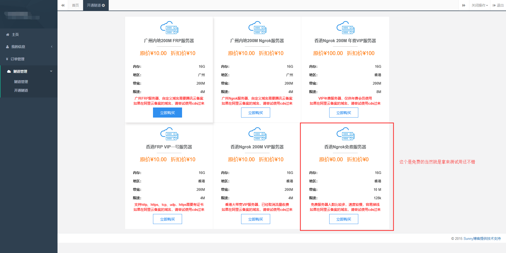
Task: Click the rewind tabs arrow icon
Action: 63,5
